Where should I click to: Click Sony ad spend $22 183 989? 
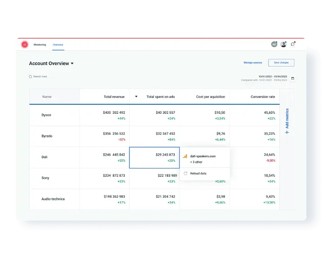167,175
